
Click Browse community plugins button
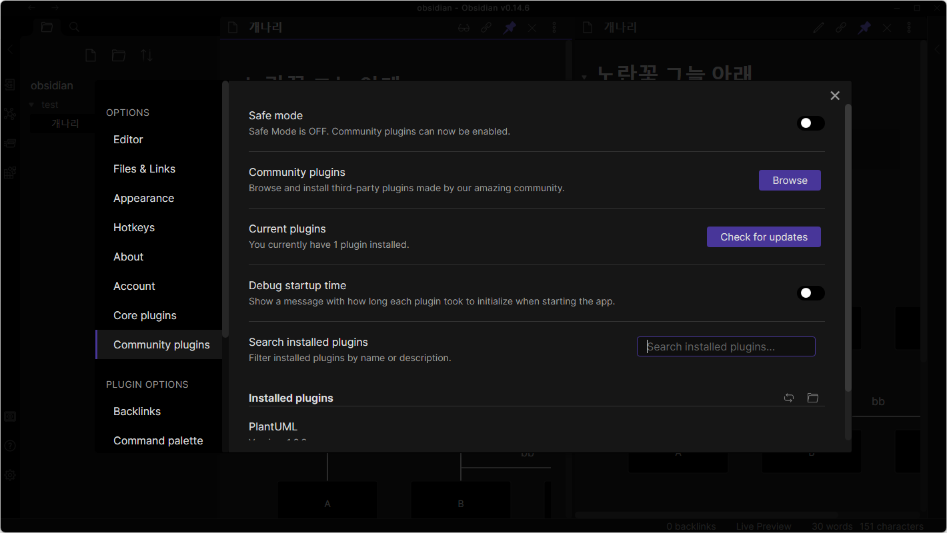[x=790, y=181]
